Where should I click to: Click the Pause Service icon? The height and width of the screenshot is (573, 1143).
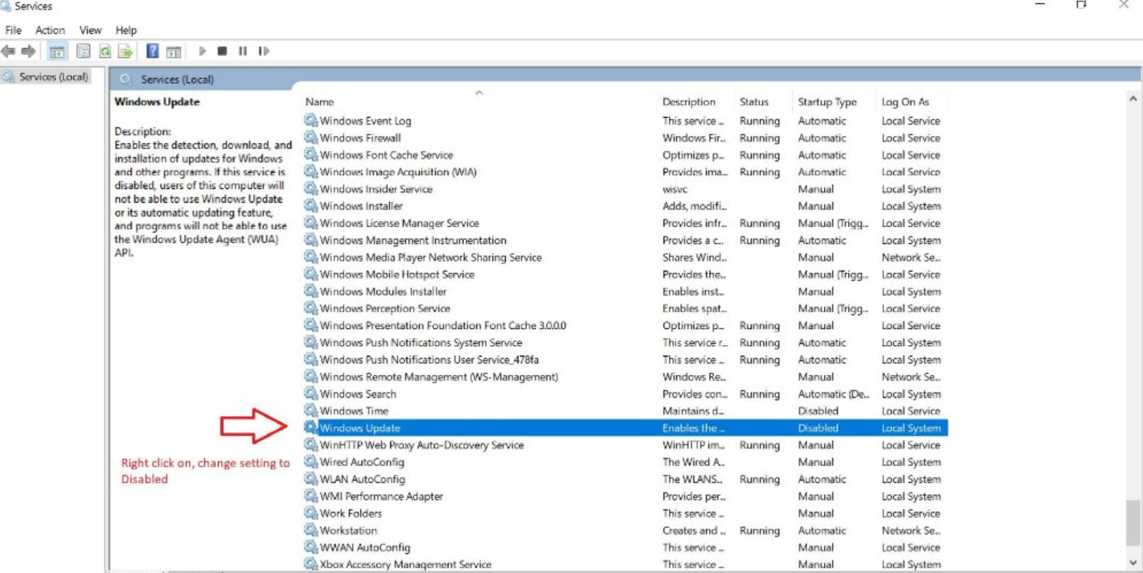click(x=243, y=51)
